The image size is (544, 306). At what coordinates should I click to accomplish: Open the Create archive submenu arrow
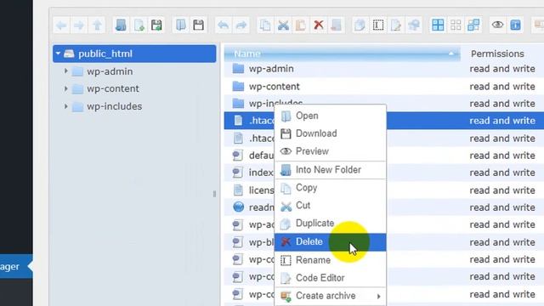pos(379,297)
